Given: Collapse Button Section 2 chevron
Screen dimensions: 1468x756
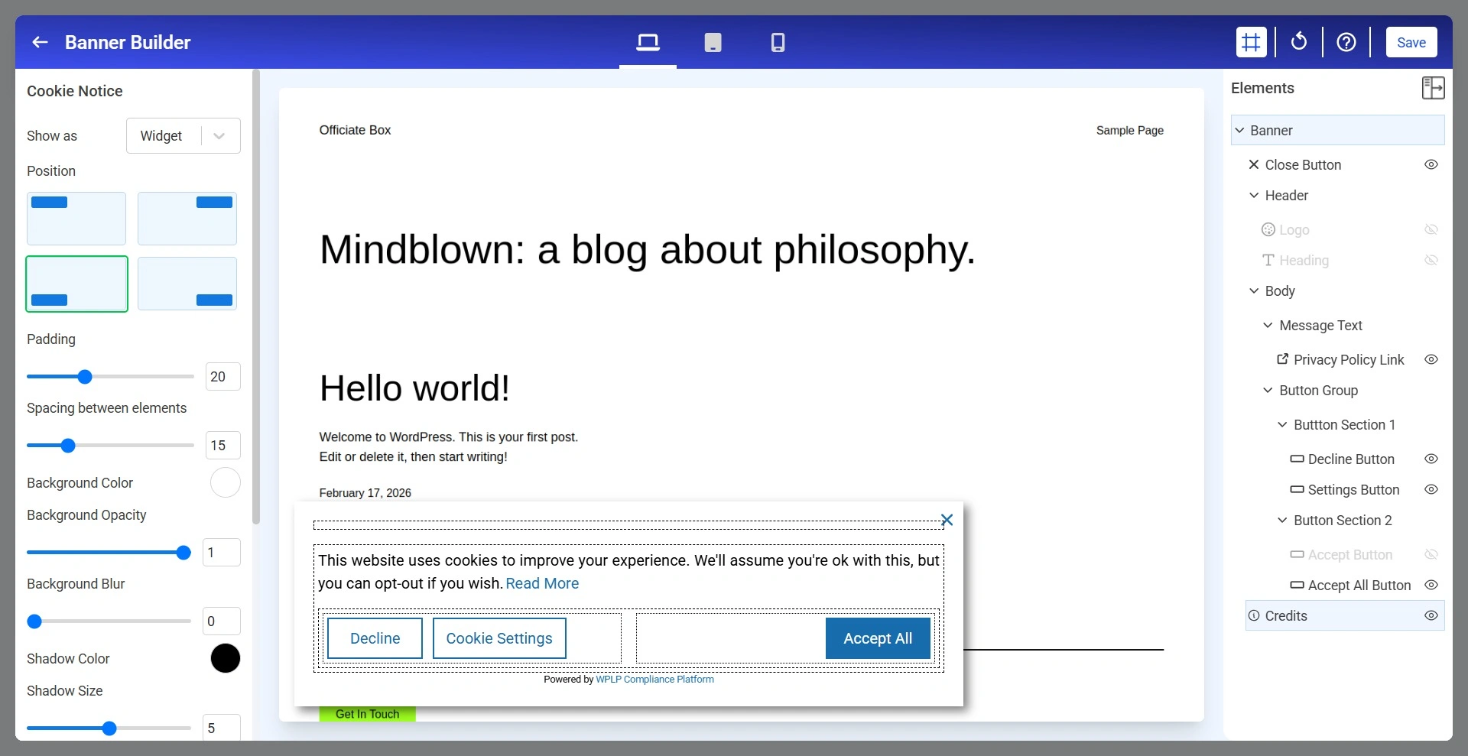Looking at the screenshot, I should click(x=1282, y=520).
